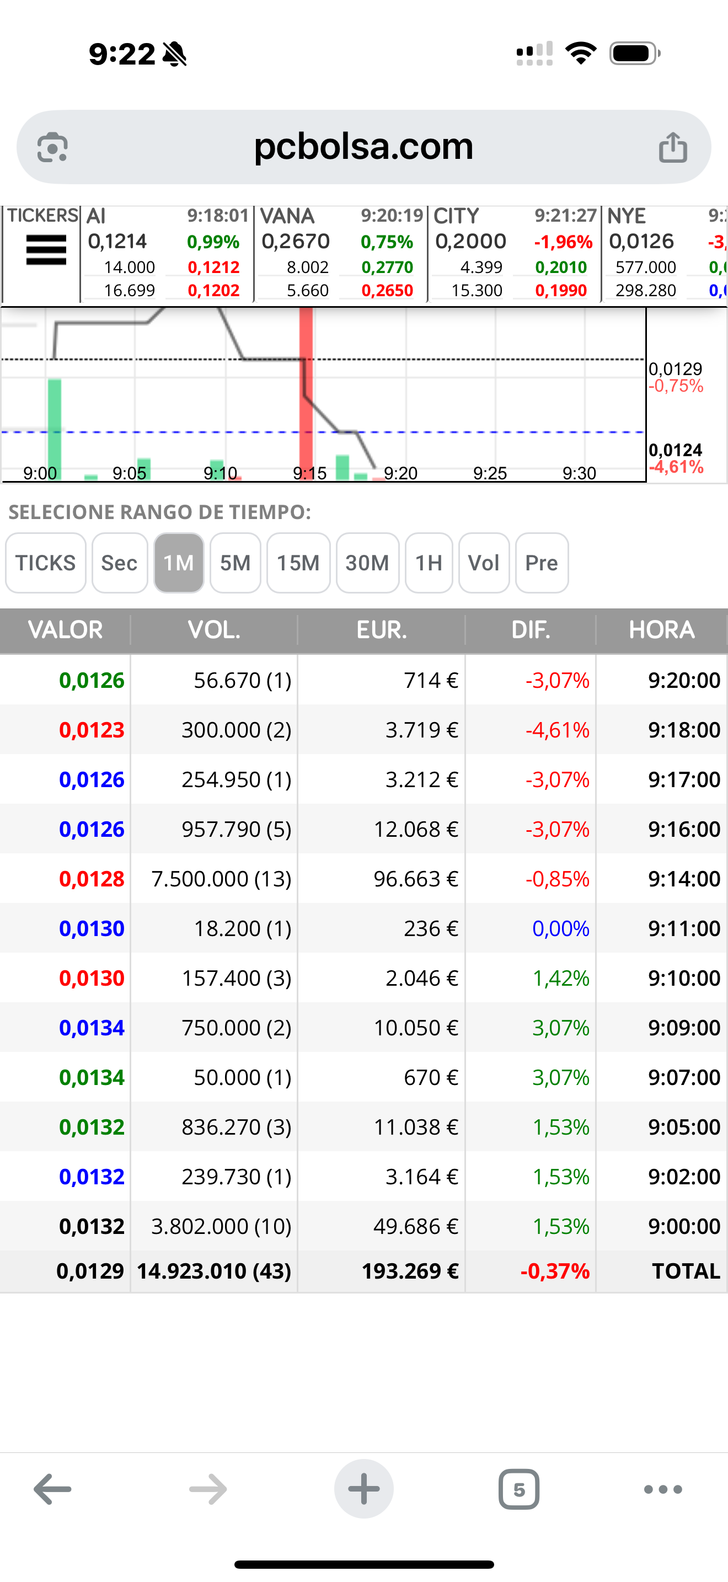The height and width of the screenshot is (1582, 728).
Task: Select the 5M time range
Action: [235, 563]
